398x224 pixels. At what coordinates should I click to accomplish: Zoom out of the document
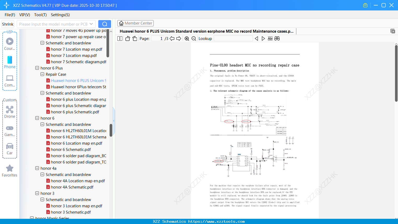click(x=194, y=39)
